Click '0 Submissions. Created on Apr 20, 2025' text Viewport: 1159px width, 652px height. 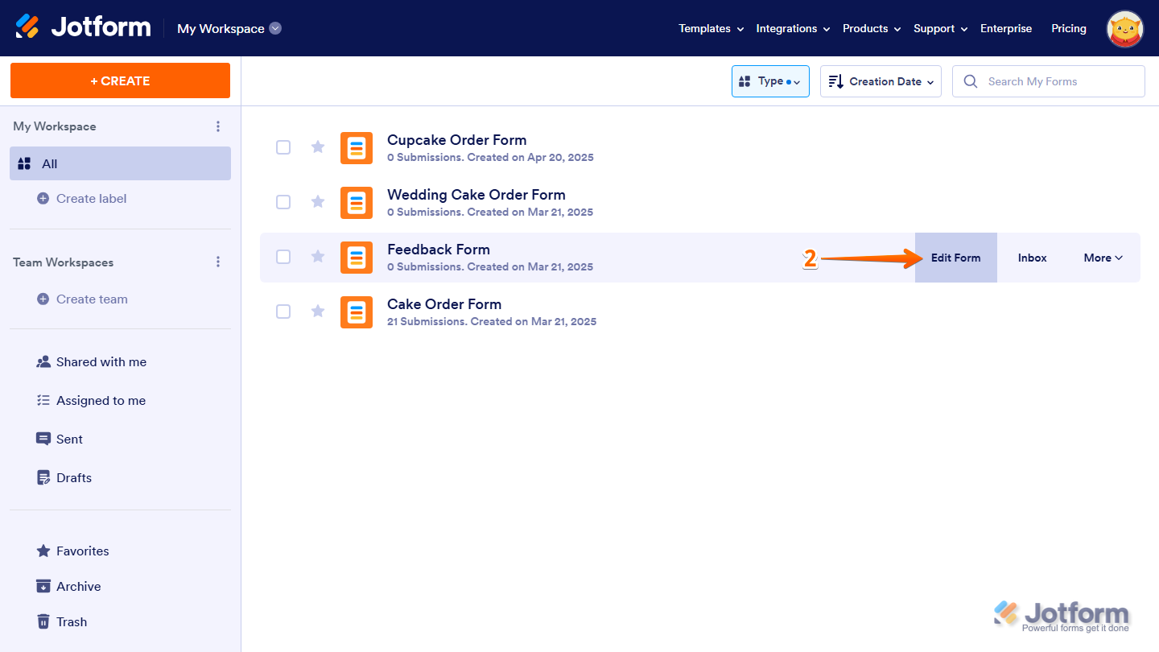coord(490,157)
